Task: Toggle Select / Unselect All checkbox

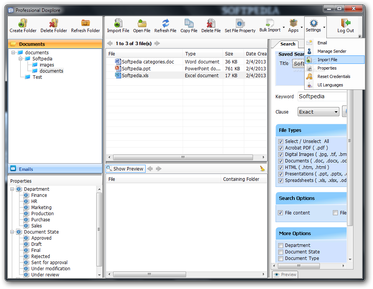Action: point(281,141)
